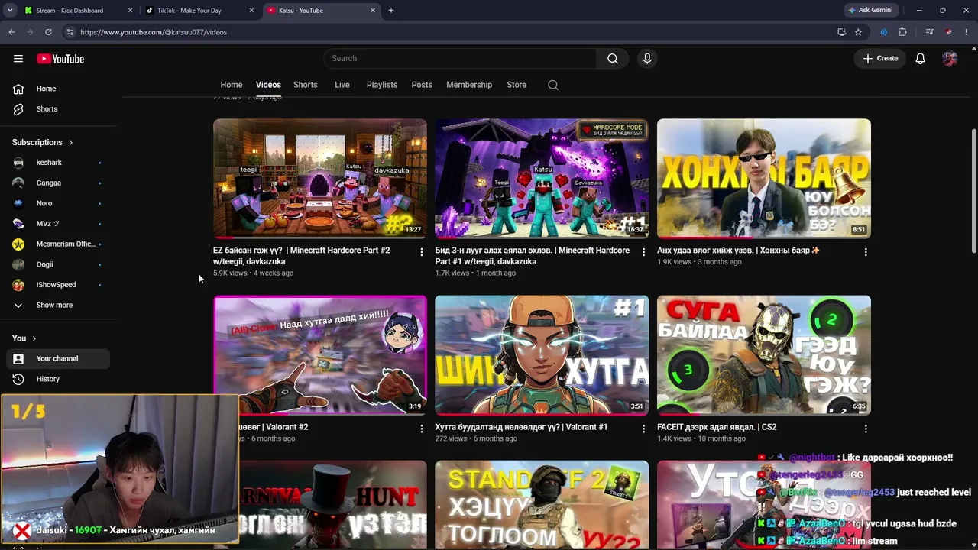Viewport: 978px width, 550px height.
Task: Play the Minecraft Hardcore #2 thumbnail
Action: click(320, 178)
